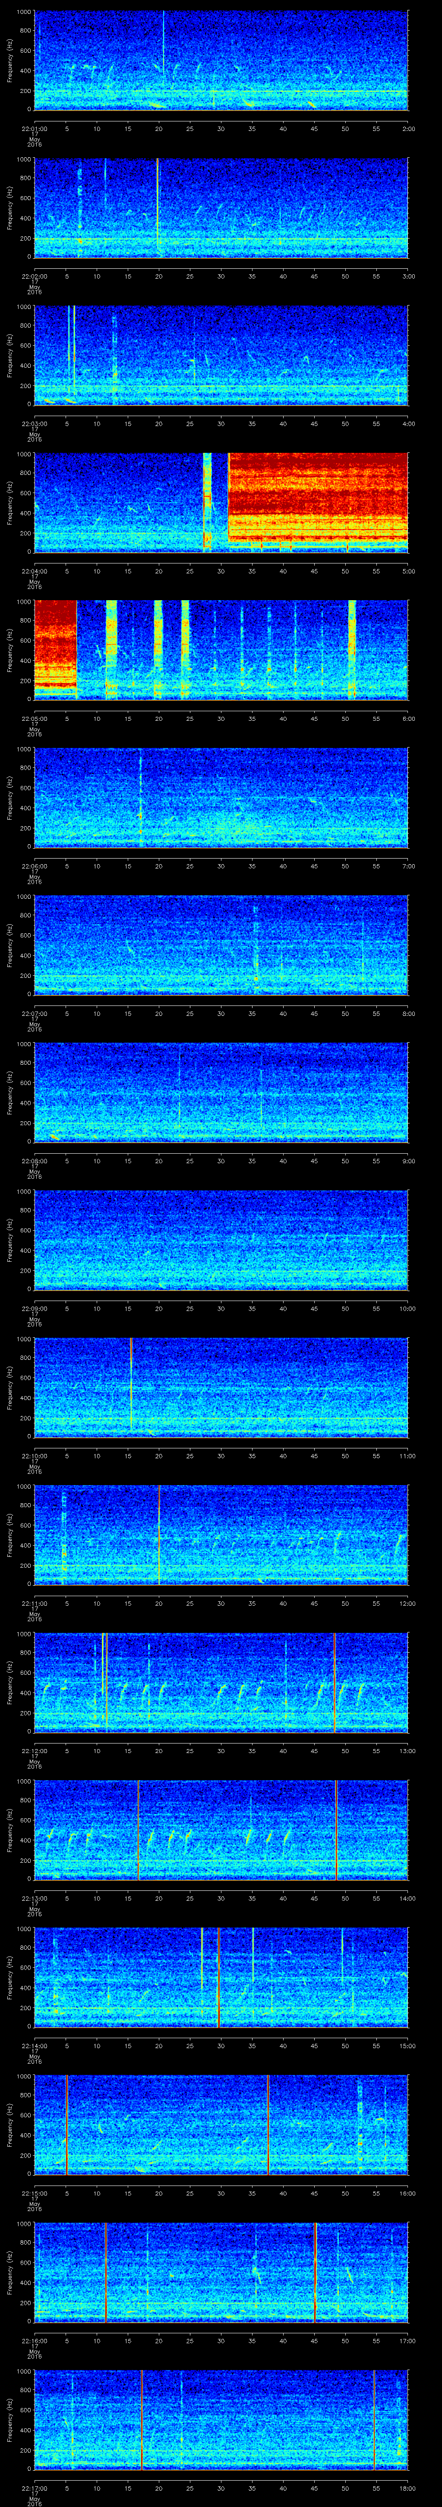Click the 22:12:00 time axis label
The image size is (442, 2507).
34,1751
